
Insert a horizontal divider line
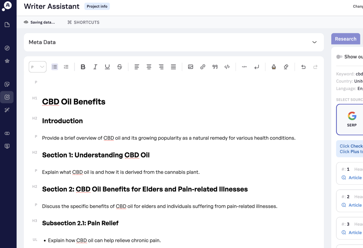click(244, 67)
